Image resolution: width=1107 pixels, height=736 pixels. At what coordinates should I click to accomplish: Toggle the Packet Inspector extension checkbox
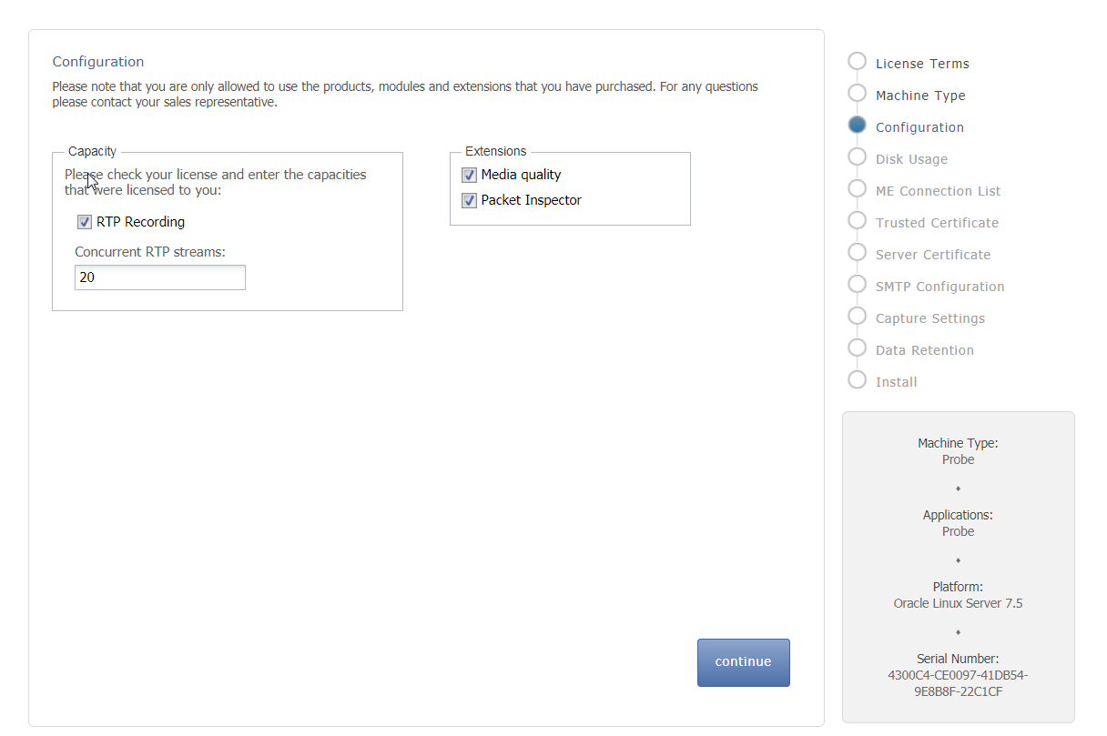470,201
